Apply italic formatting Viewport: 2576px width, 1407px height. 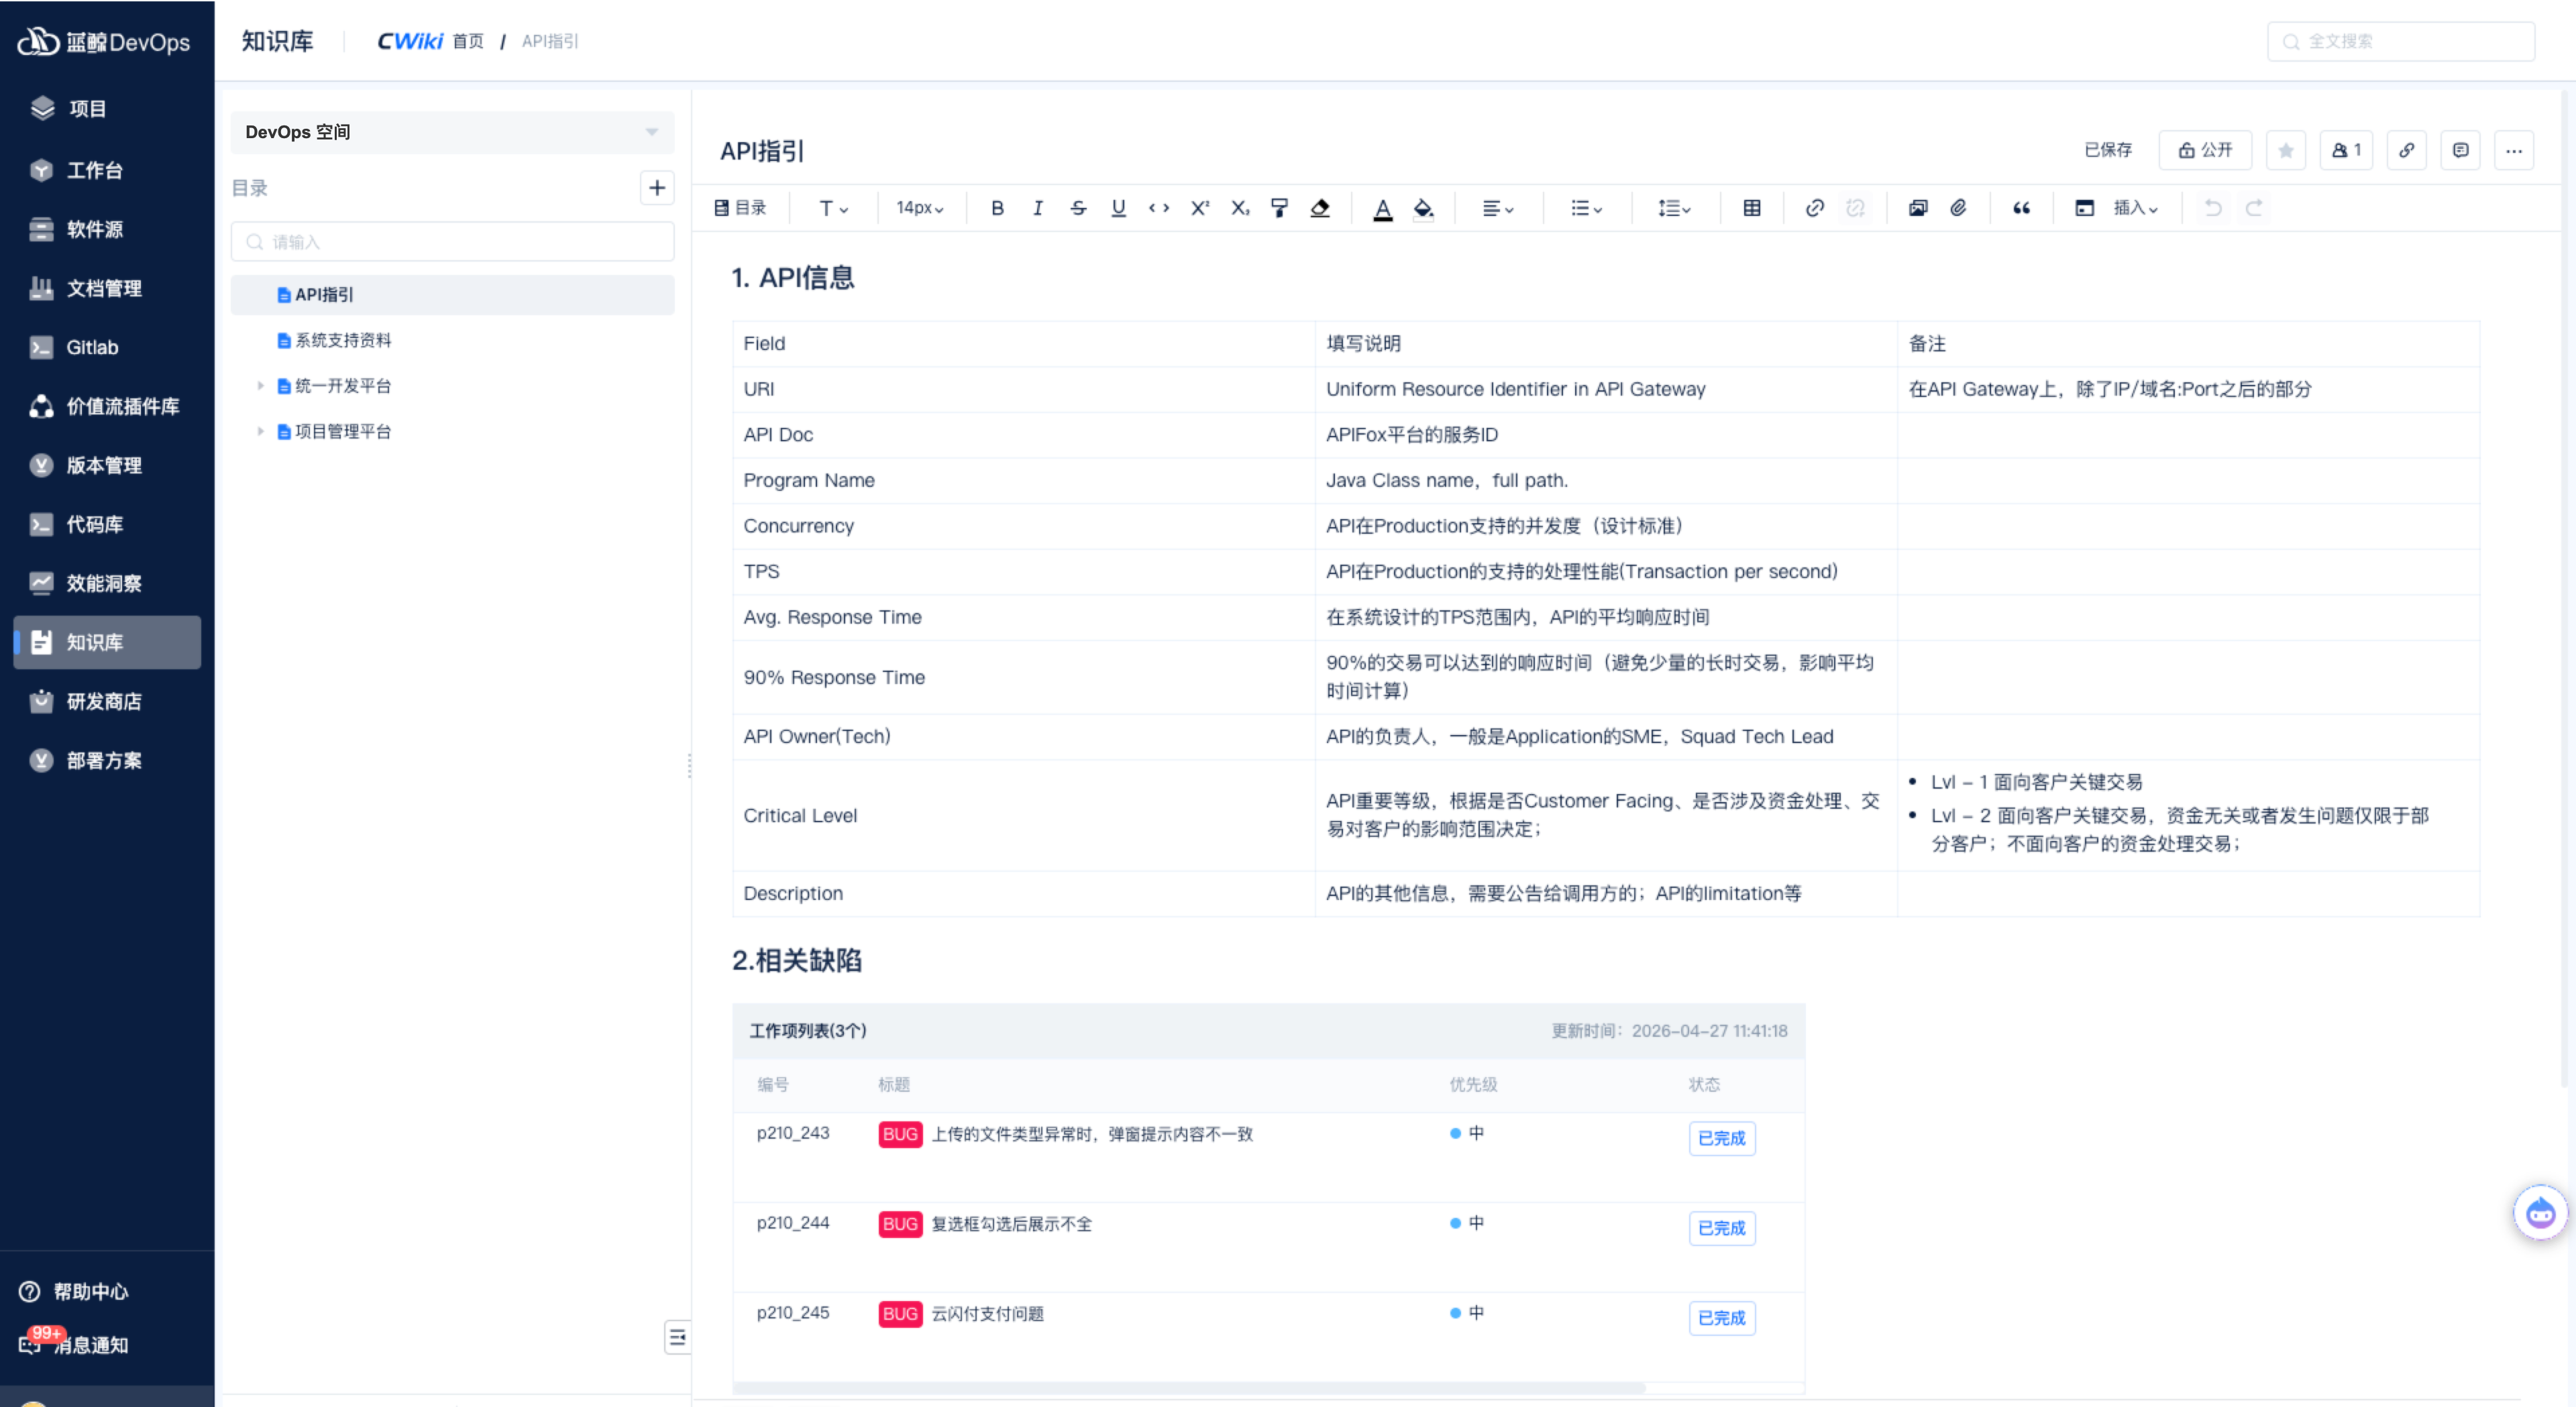pyautogui.click(x=1038, y=208)
